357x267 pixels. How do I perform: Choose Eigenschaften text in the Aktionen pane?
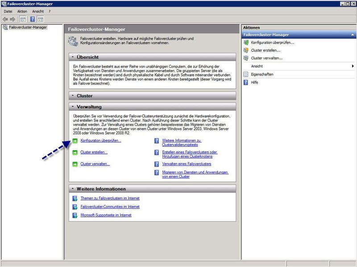(262, 74)
